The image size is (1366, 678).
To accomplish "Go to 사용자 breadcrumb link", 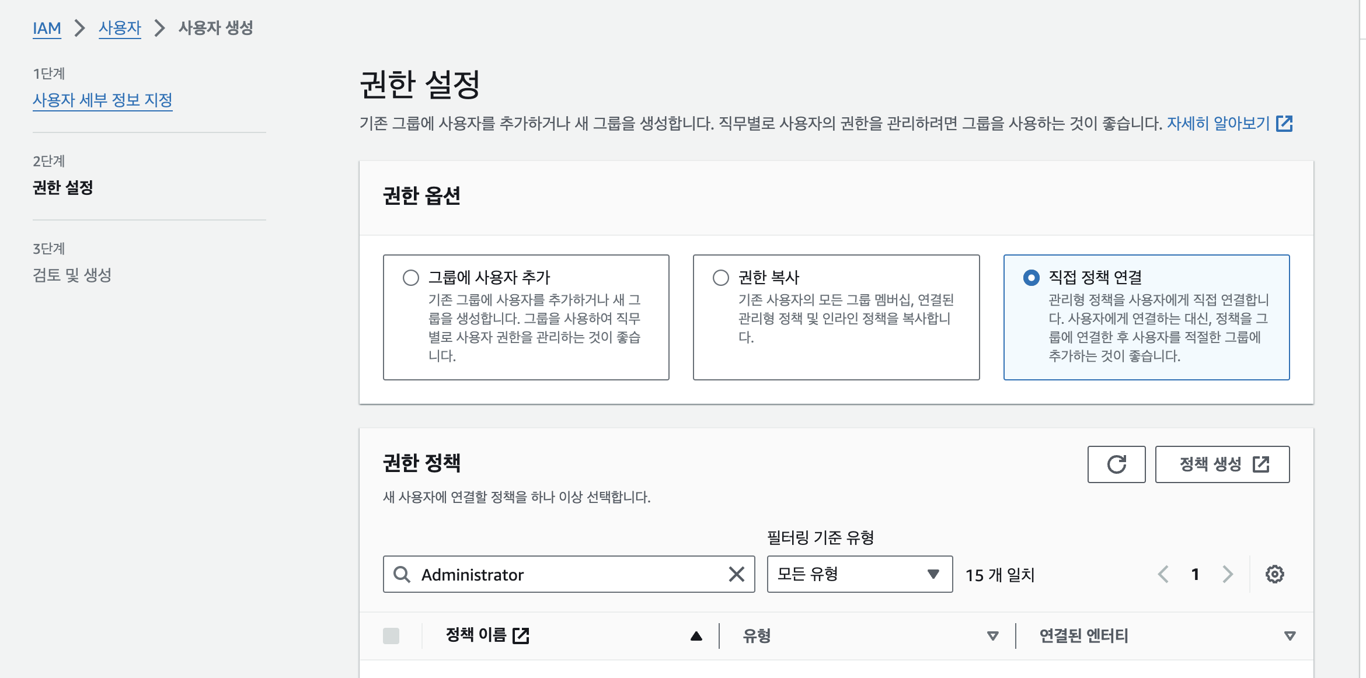I will tap(120, 27).
